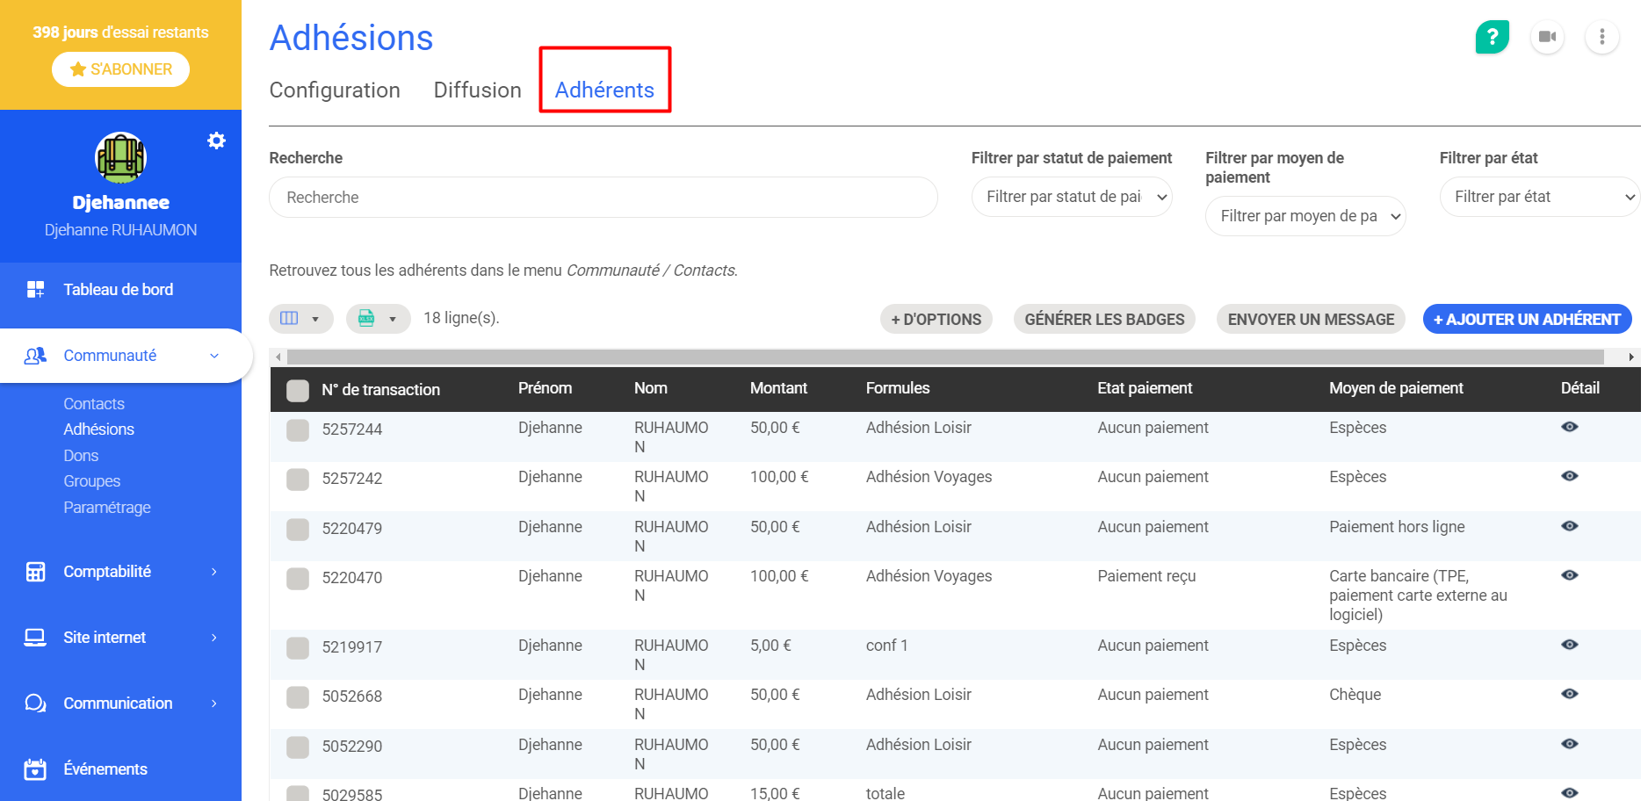Viewport: 1648px width, 801px height.
Task: Check the select-all checkbox in table header
Action: coord(298,391)
